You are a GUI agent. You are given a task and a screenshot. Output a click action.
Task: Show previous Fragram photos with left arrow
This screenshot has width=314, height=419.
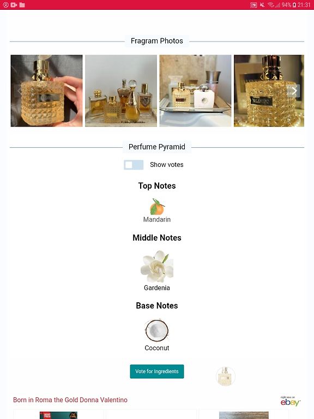(19, 91)
